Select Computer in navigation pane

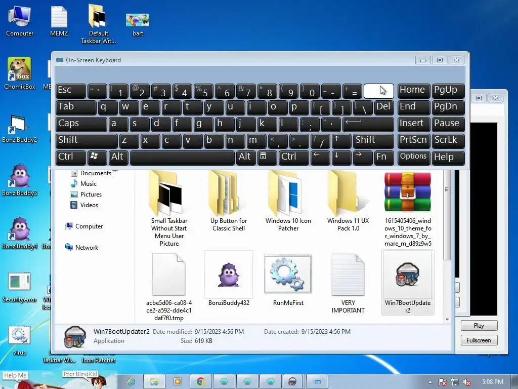pyautogui.click(x=84, y=226)
